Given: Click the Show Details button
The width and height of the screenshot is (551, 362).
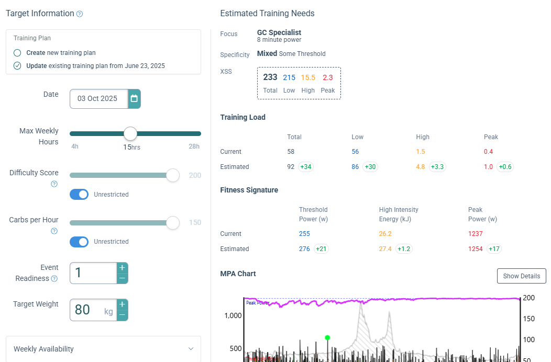Looking at the screenshot, I should (522, 276).
